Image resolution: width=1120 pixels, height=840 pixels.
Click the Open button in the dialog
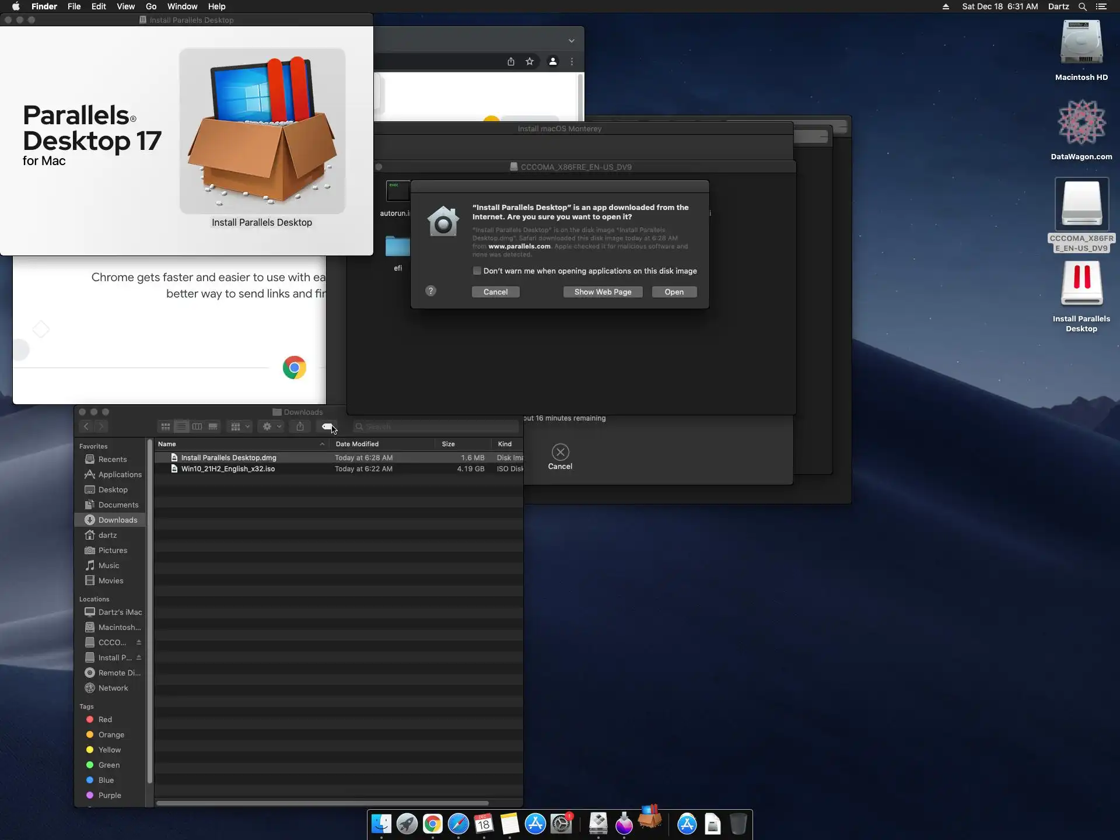[674, 292]
